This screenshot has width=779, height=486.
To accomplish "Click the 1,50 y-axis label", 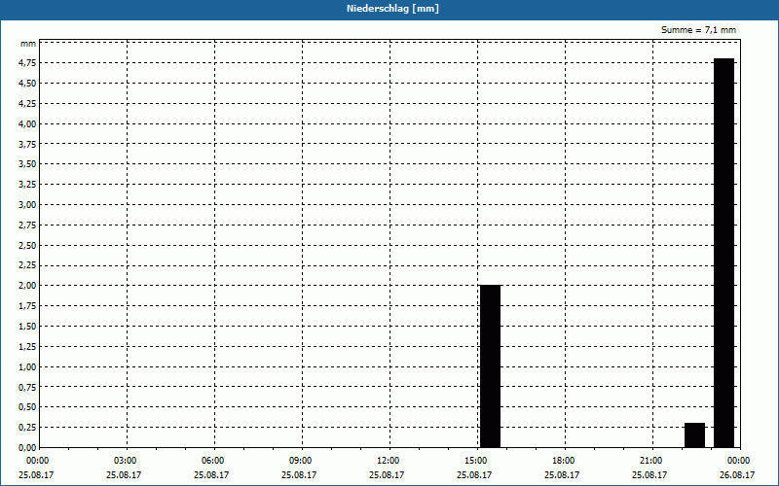I will pyautogui.click(x=27, y=327).
